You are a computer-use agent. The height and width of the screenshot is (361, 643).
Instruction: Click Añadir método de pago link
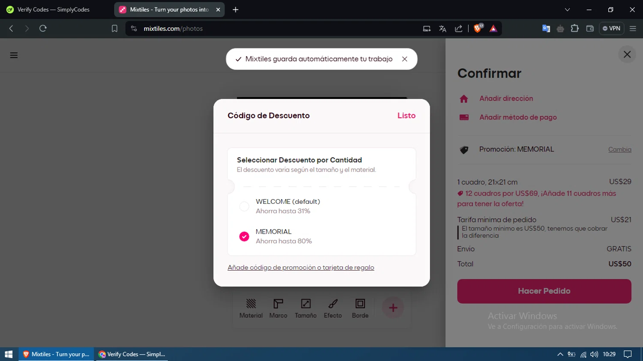[x=518, y=117]
